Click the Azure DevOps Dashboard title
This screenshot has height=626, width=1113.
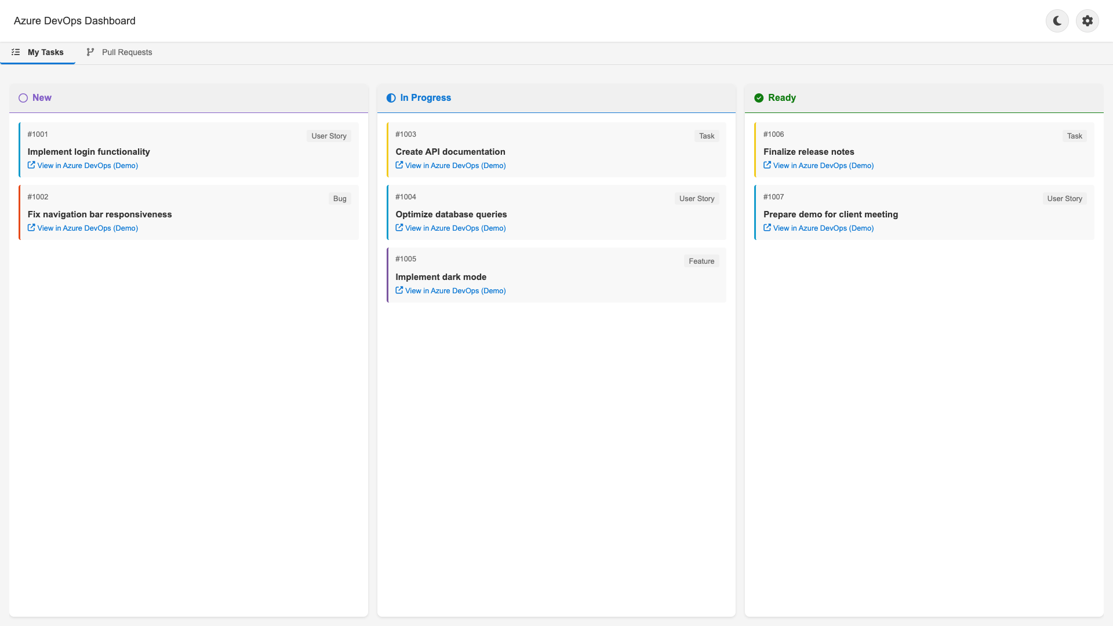(75, 21)
